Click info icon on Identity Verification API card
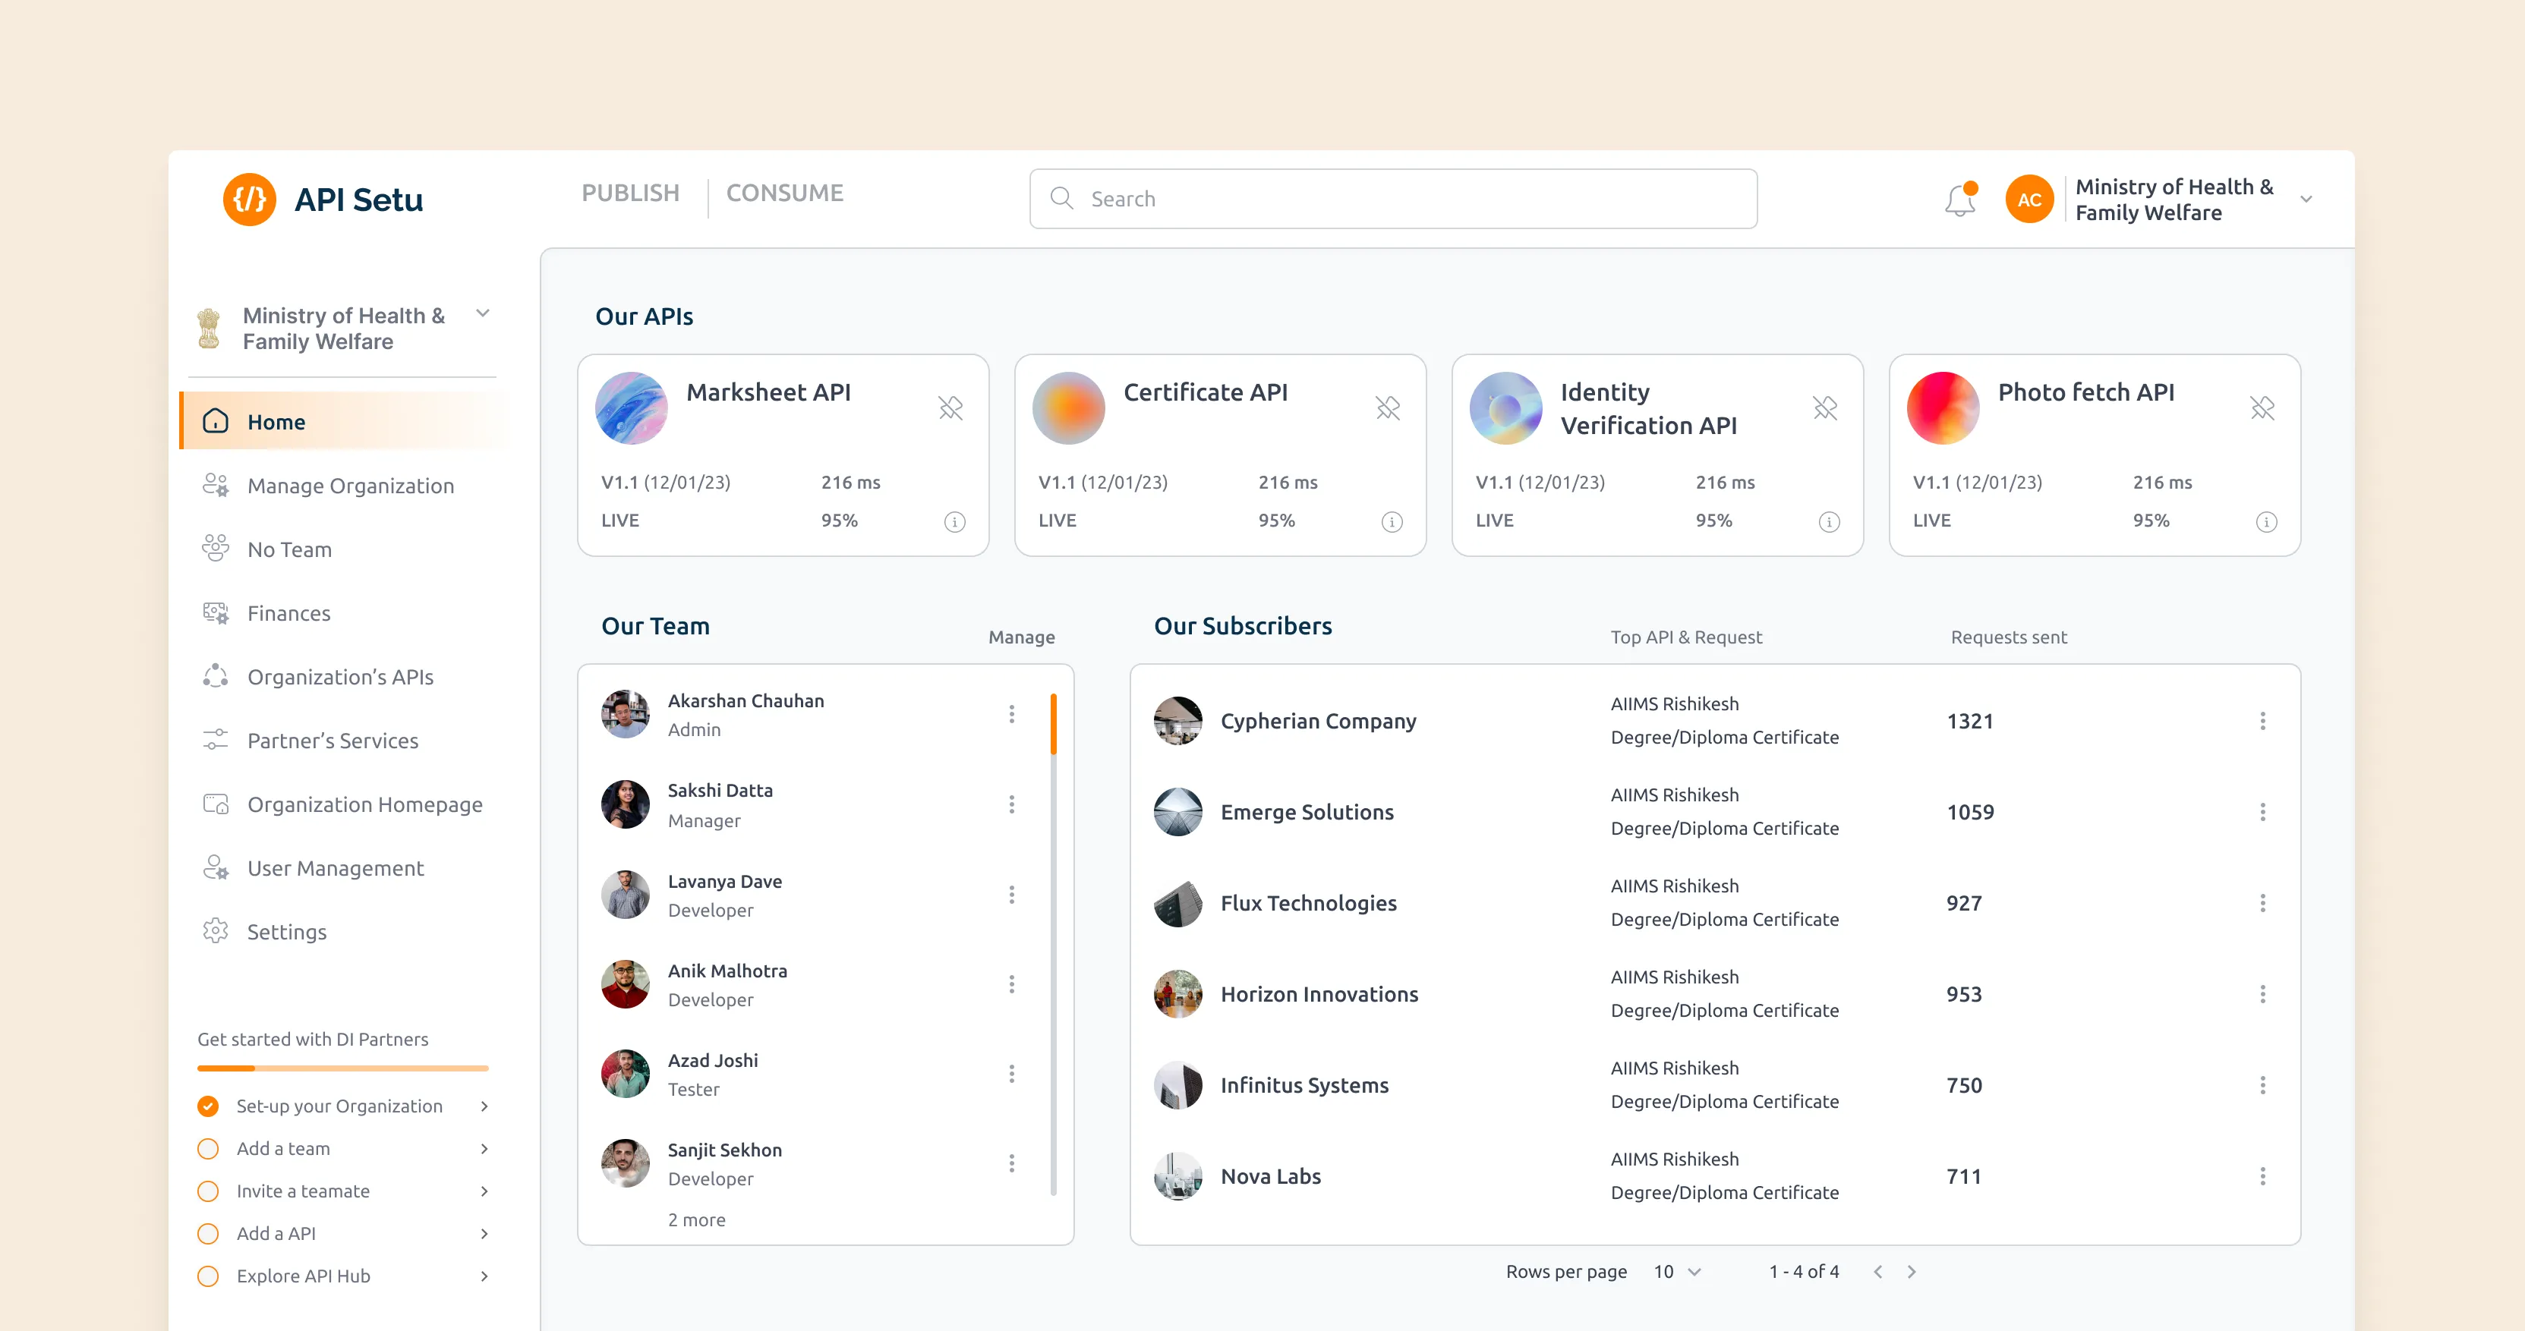The image size is (2525, 1331). (1828, 521)
